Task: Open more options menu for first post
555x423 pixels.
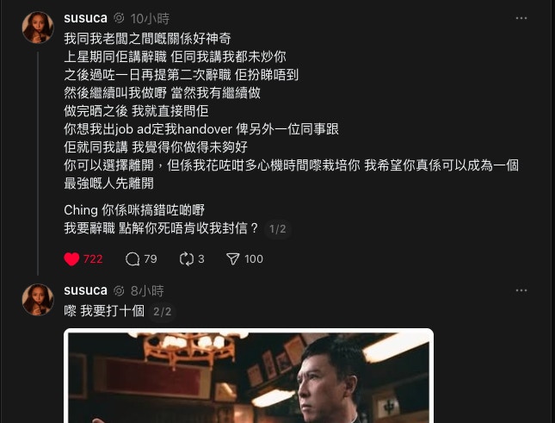Action: 521,18
